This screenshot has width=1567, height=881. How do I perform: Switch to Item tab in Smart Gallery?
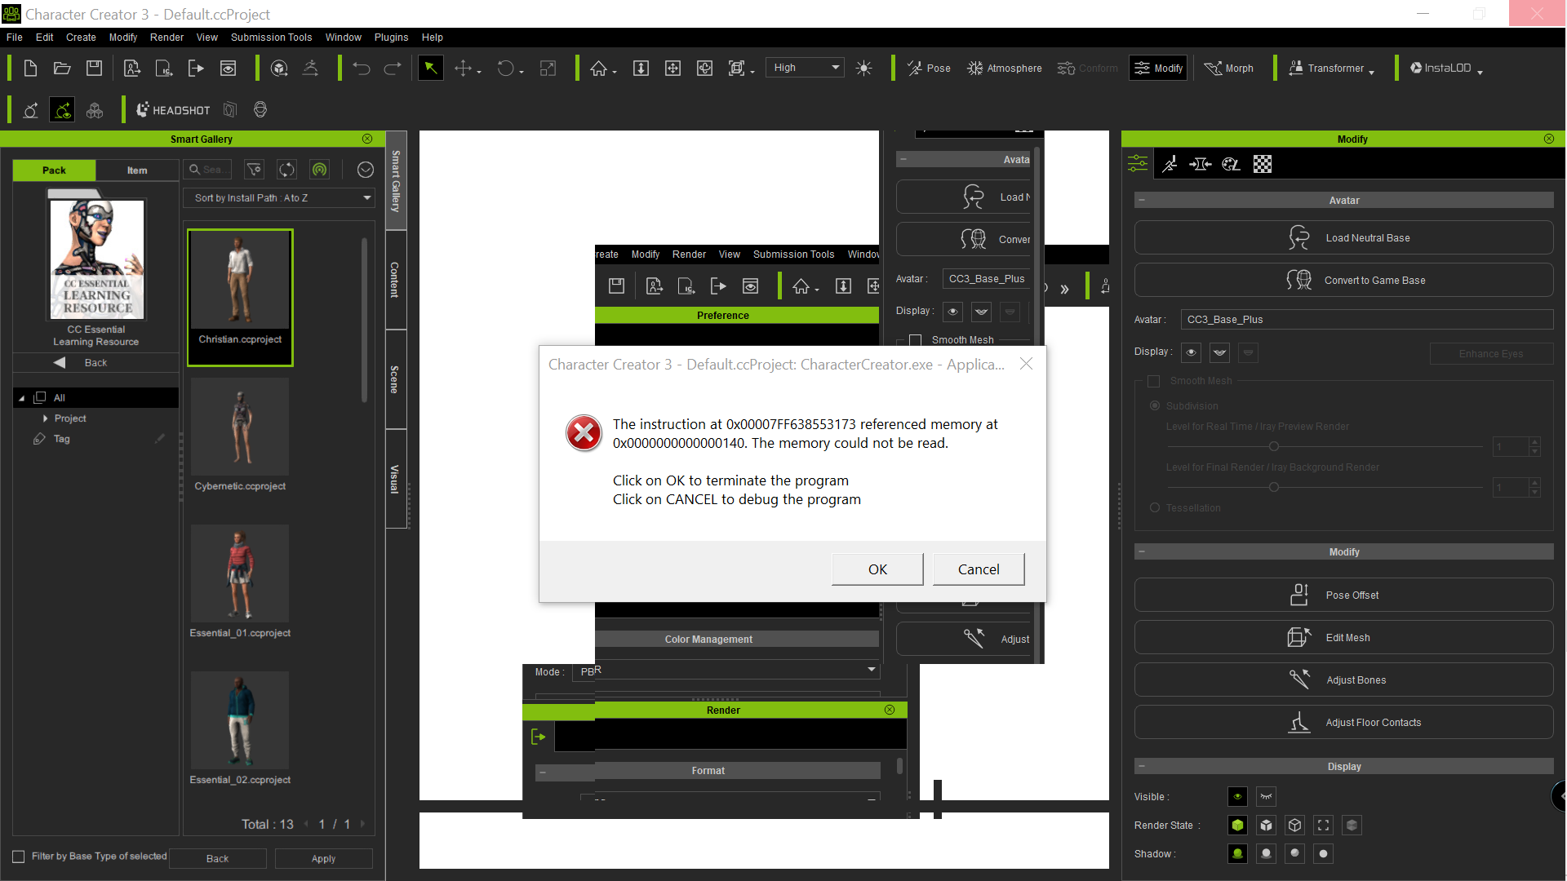pos(137,170)
